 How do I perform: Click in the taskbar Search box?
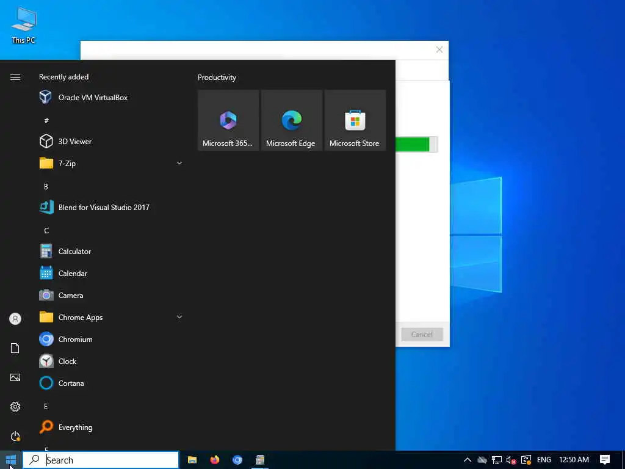101,460
